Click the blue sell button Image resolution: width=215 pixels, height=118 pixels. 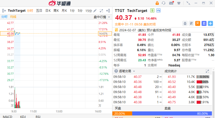tap(204, 23)
